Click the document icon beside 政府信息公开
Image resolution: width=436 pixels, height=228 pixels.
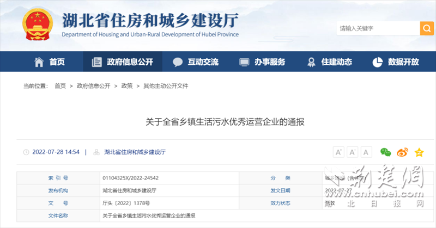point(97,62)
